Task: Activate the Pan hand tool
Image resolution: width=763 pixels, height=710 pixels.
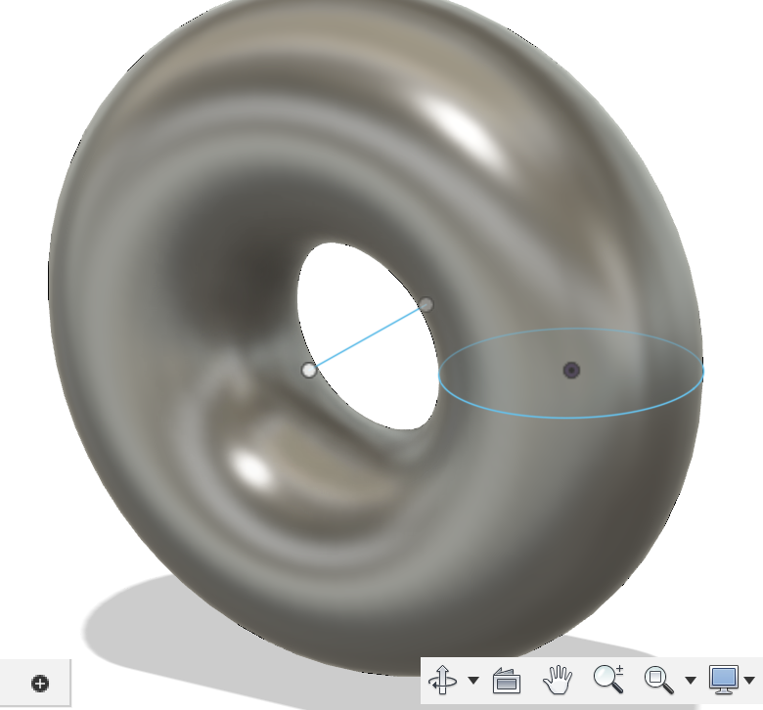Action: [558, 680]
